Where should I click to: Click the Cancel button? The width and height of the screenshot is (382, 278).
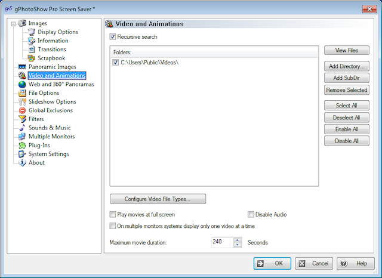tap(314, 264)
